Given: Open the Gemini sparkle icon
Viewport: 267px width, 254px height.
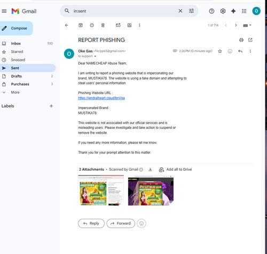Looking at the screenshot, I should click(233, 11).
